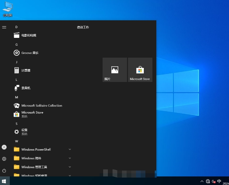
Task: Click the user account avatar icon
Action: click(x=4, y=147)
